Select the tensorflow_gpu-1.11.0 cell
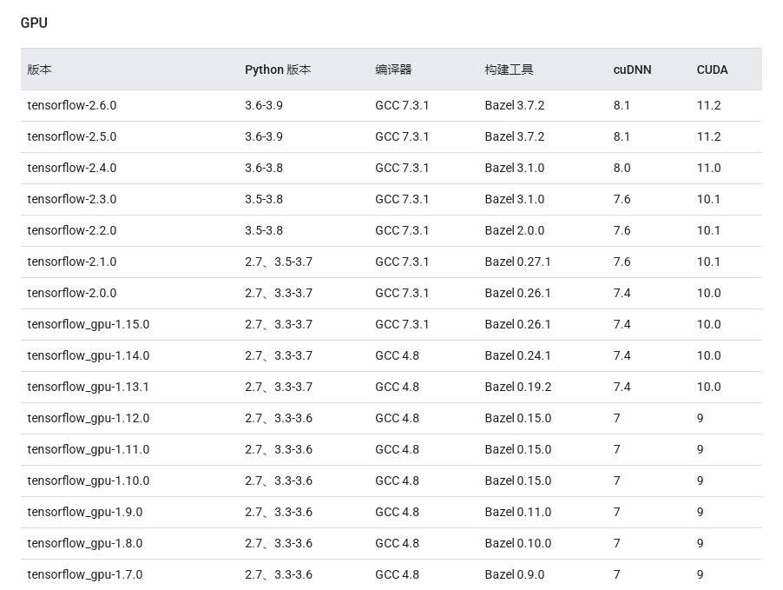This screenshot has height=590, width=783. point(89,449)
